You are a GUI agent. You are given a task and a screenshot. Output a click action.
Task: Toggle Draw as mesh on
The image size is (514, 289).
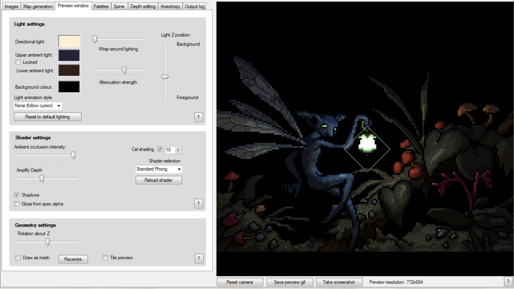click(x=18, y=258)
